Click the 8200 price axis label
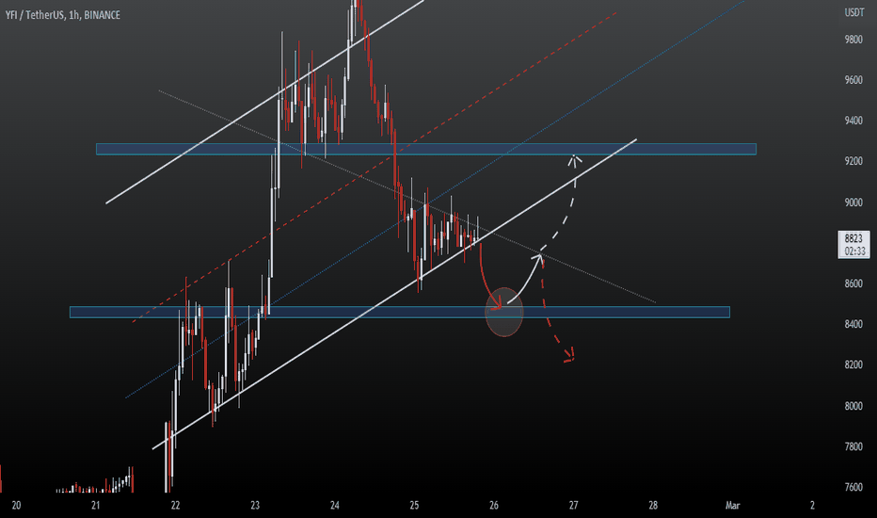 click(853, 364)
